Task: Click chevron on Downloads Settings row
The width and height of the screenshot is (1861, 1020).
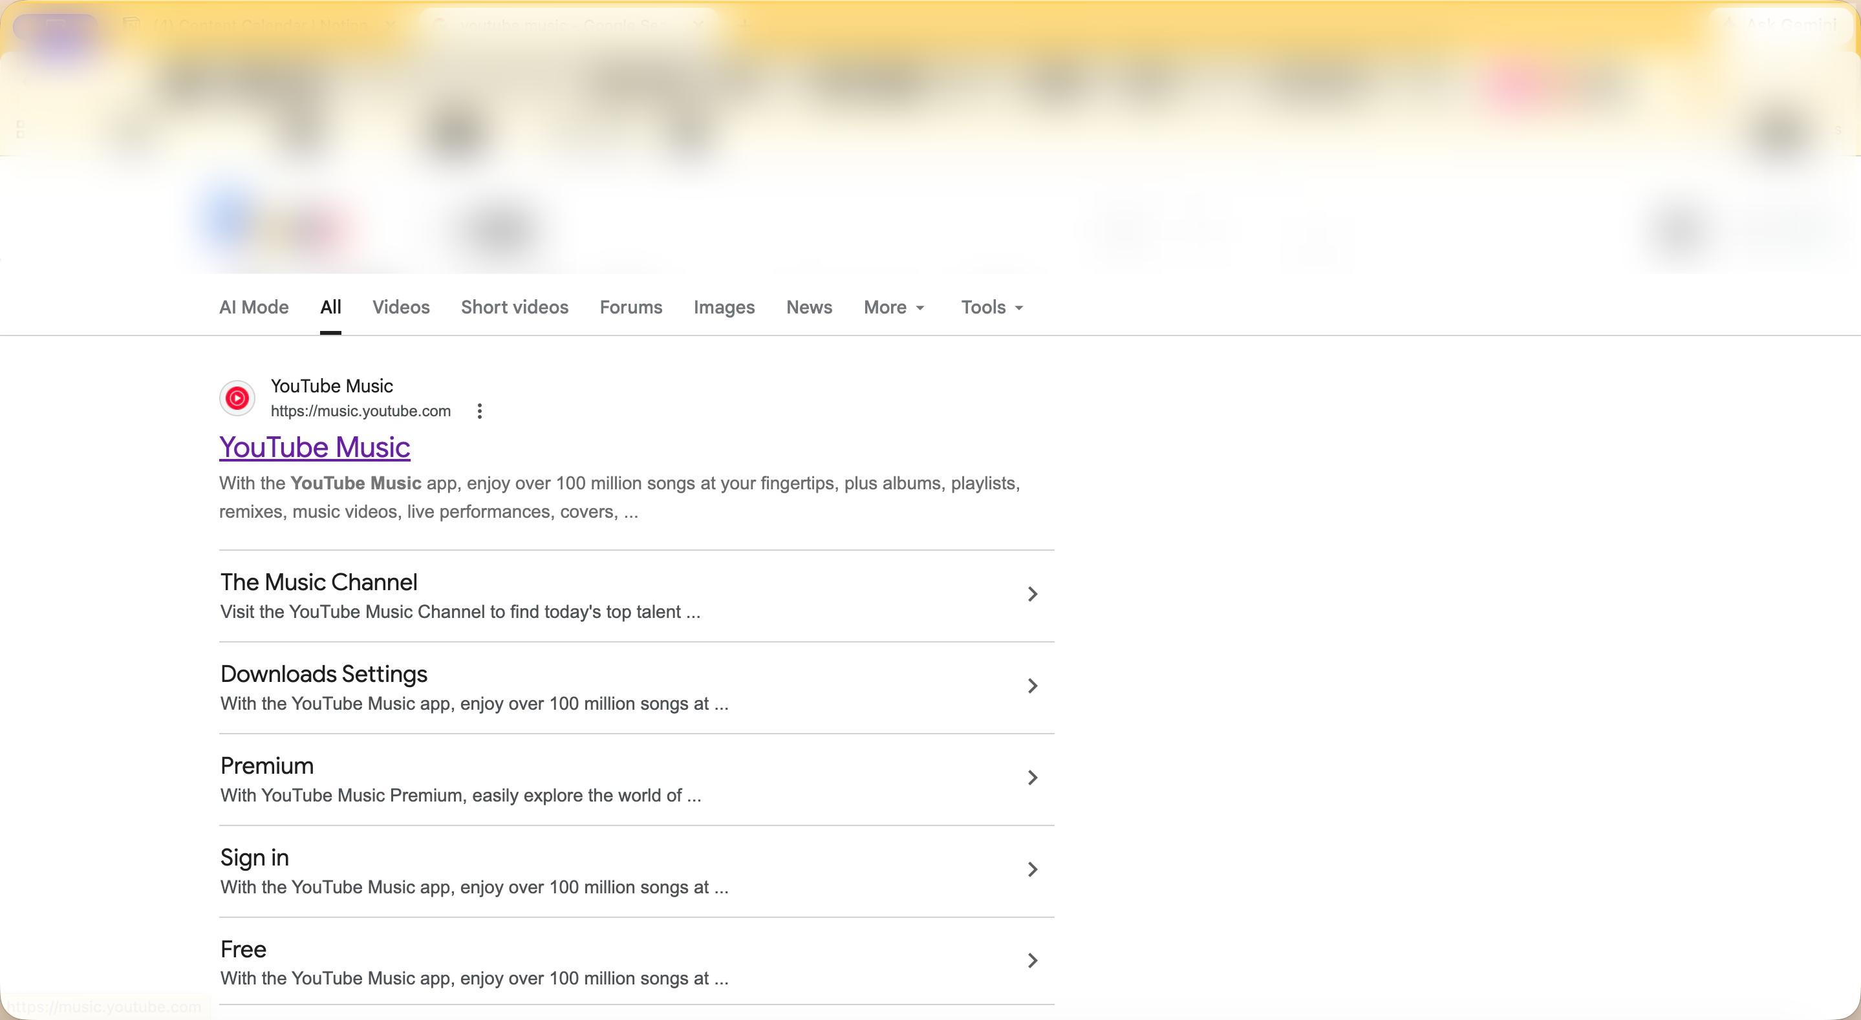Action: [1033, 686]
